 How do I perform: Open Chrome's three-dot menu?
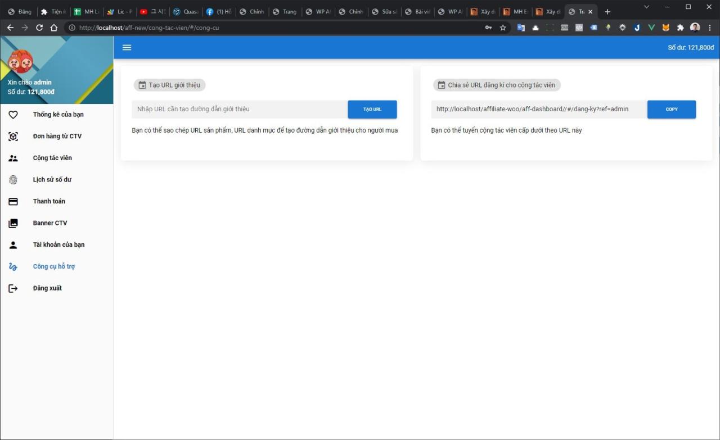(710, 27)
